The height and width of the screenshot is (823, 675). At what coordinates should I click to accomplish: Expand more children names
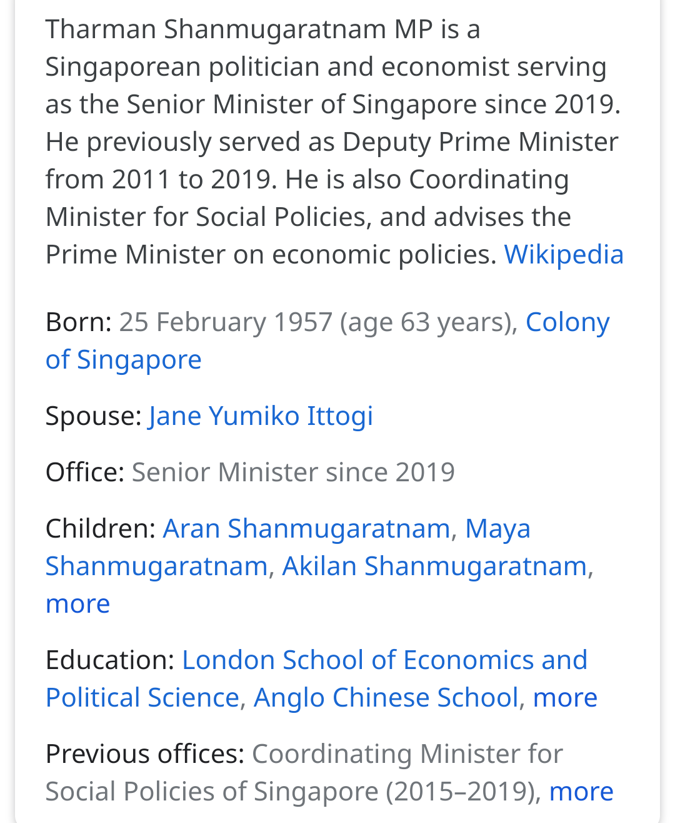click(77, 604)
